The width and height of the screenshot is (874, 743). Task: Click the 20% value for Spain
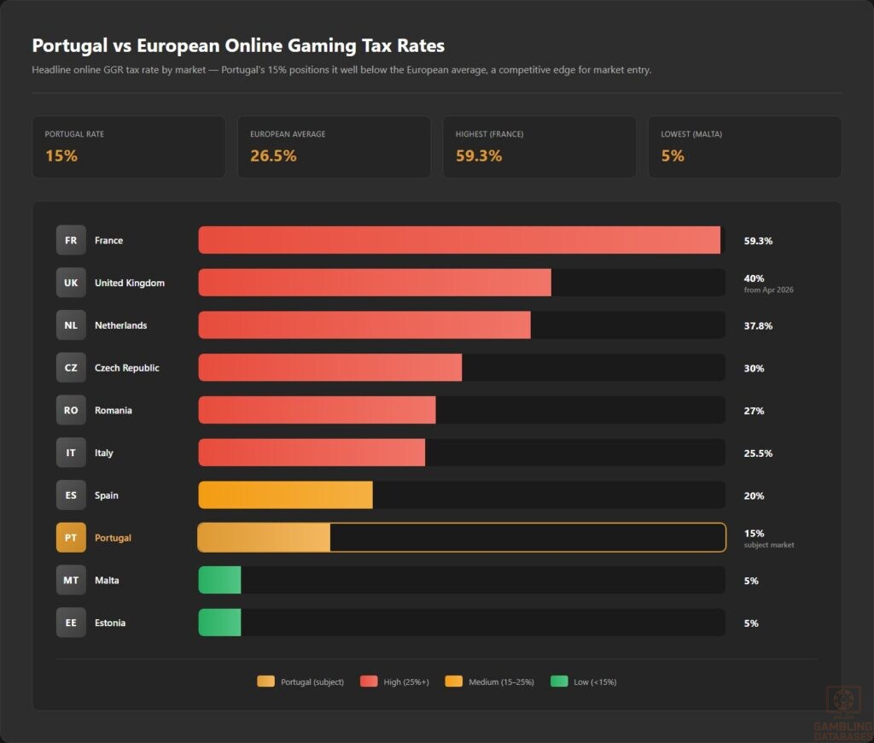pos(754,496)
